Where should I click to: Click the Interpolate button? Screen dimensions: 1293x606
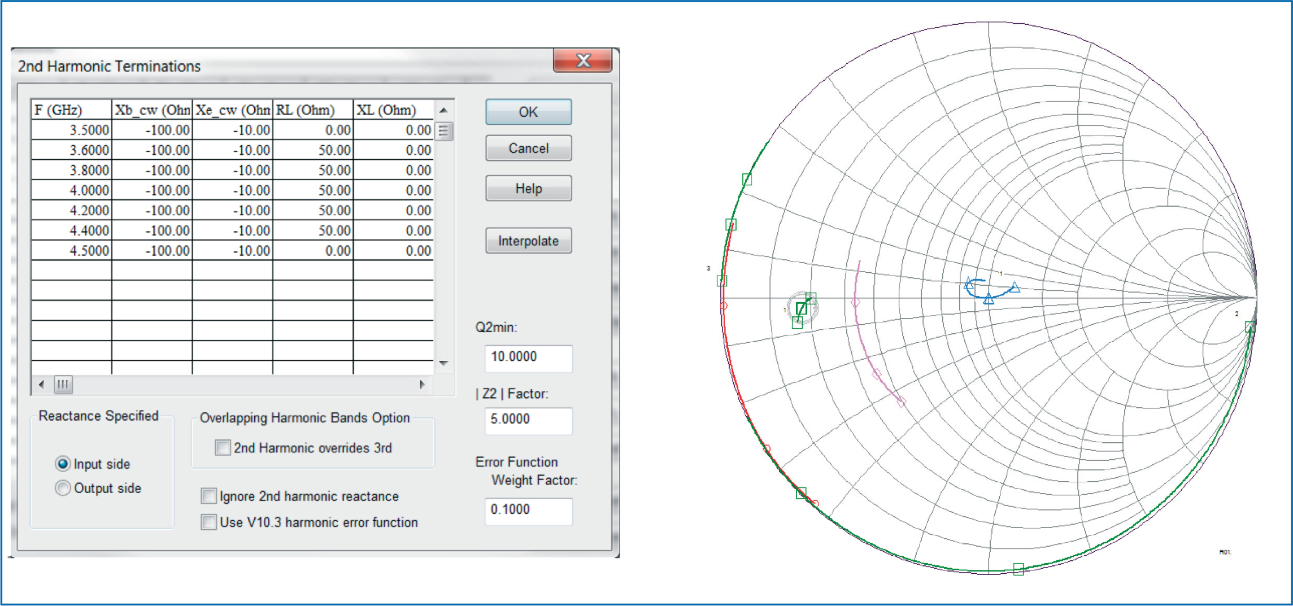528,241
